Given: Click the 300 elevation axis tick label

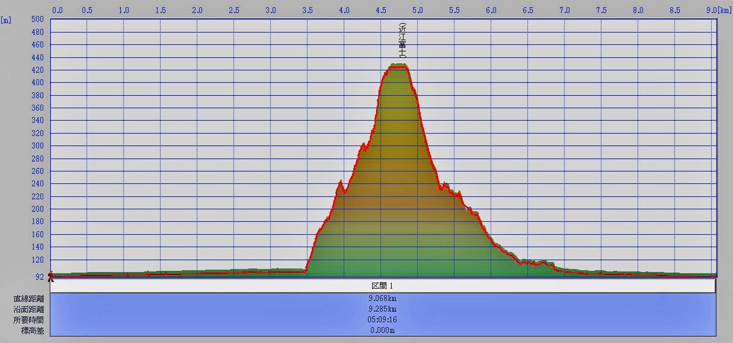Looking at the screenshot, I should pyautogui.click(x=37, y=146).
